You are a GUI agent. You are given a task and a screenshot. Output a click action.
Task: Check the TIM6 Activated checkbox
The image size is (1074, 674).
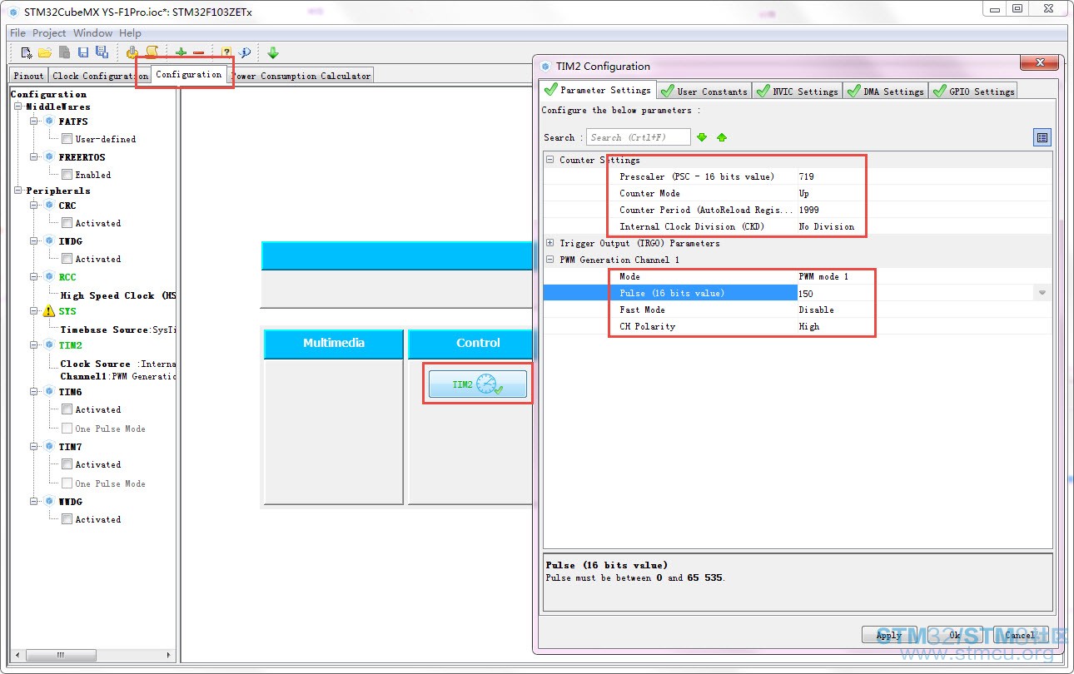(67, 409)
